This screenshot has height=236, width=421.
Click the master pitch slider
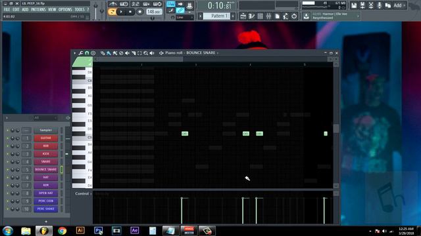point(102,10)
